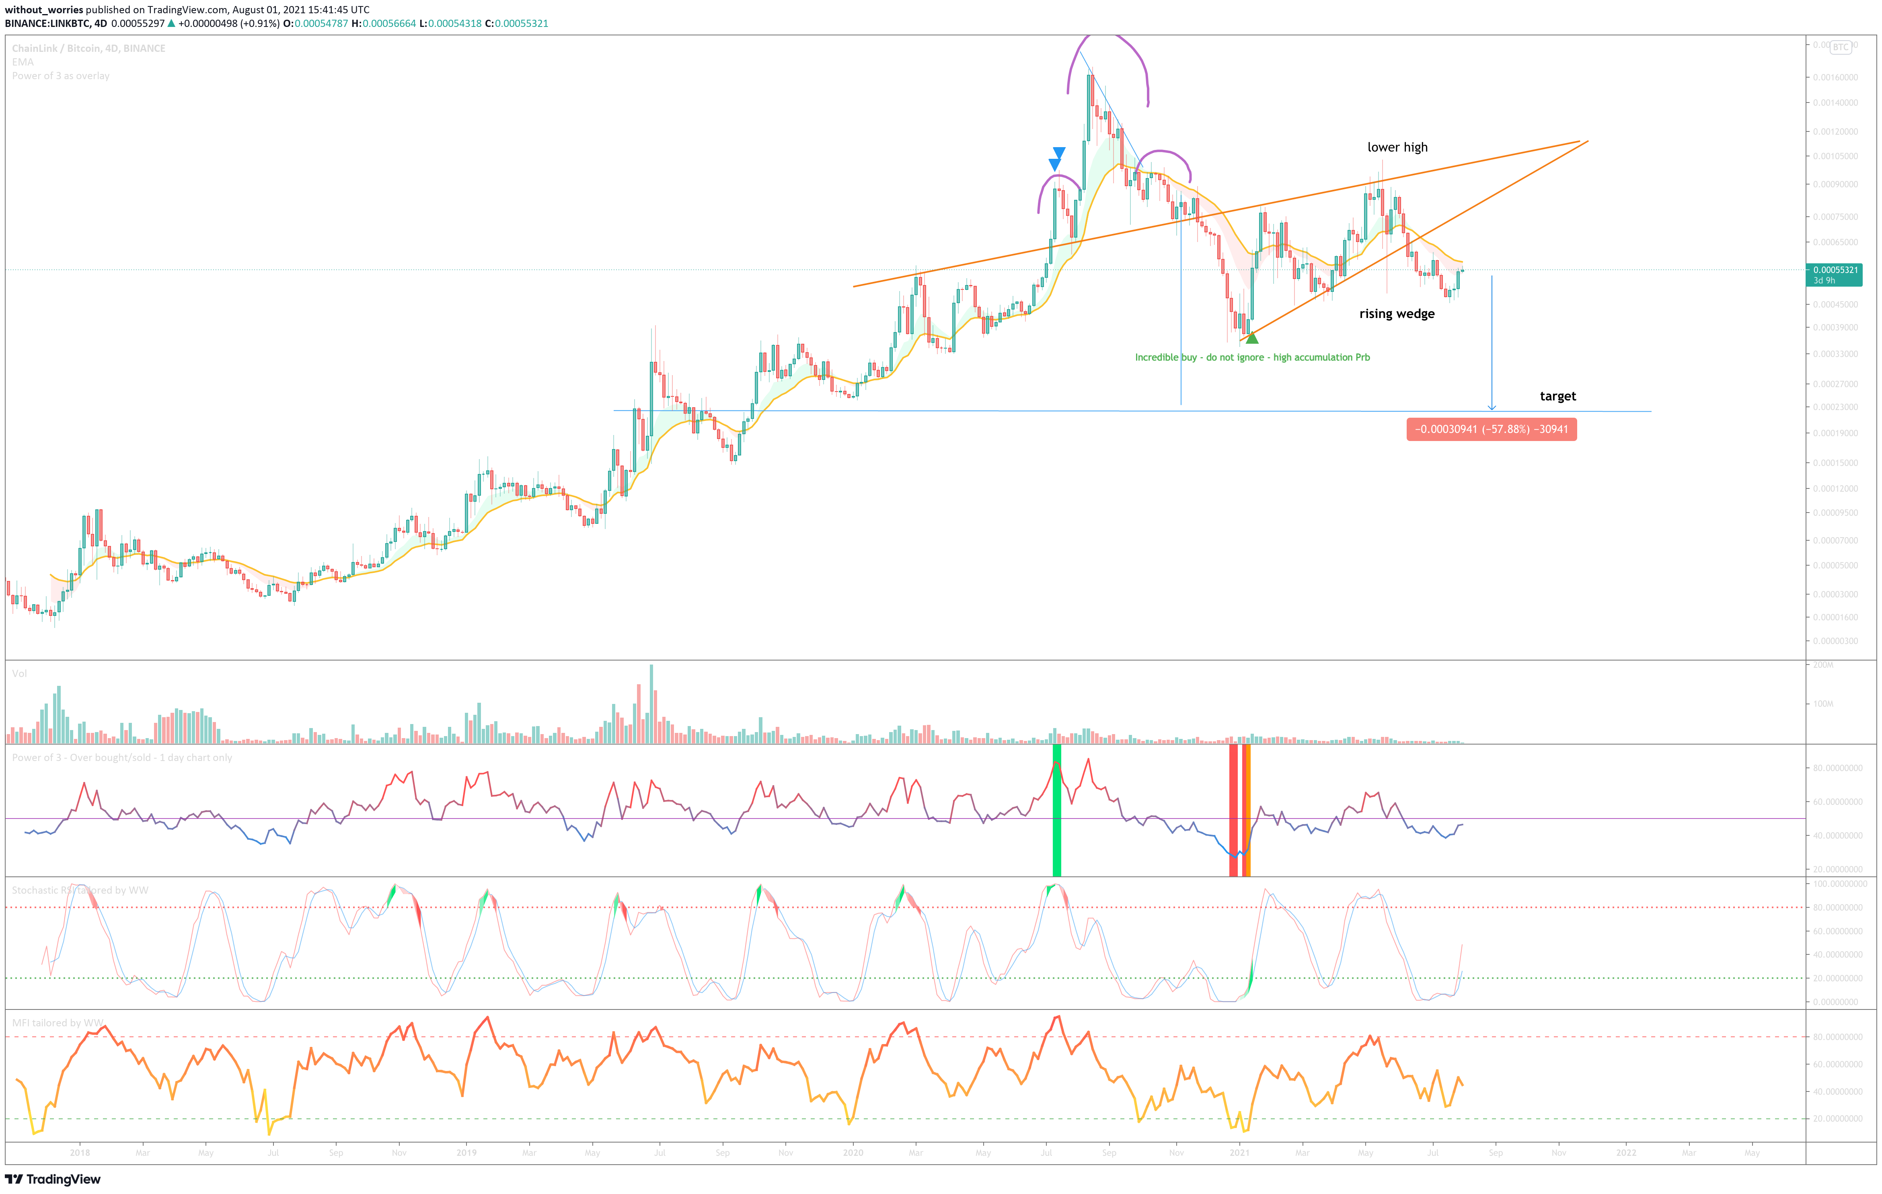
Task: Click the 0.00140000 price axis label
Action: point(1836,103)
